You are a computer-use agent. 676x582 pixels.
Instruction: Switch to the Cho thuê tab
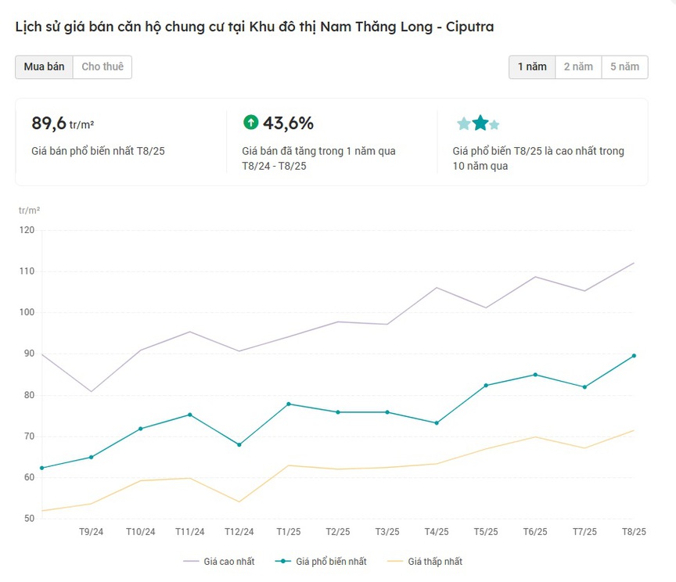point(102,66)
